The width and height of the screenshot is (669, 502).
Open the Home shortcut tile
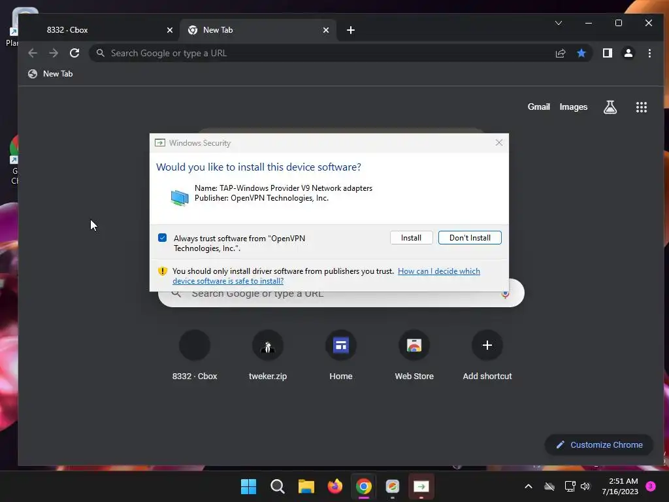pos(341,356)
